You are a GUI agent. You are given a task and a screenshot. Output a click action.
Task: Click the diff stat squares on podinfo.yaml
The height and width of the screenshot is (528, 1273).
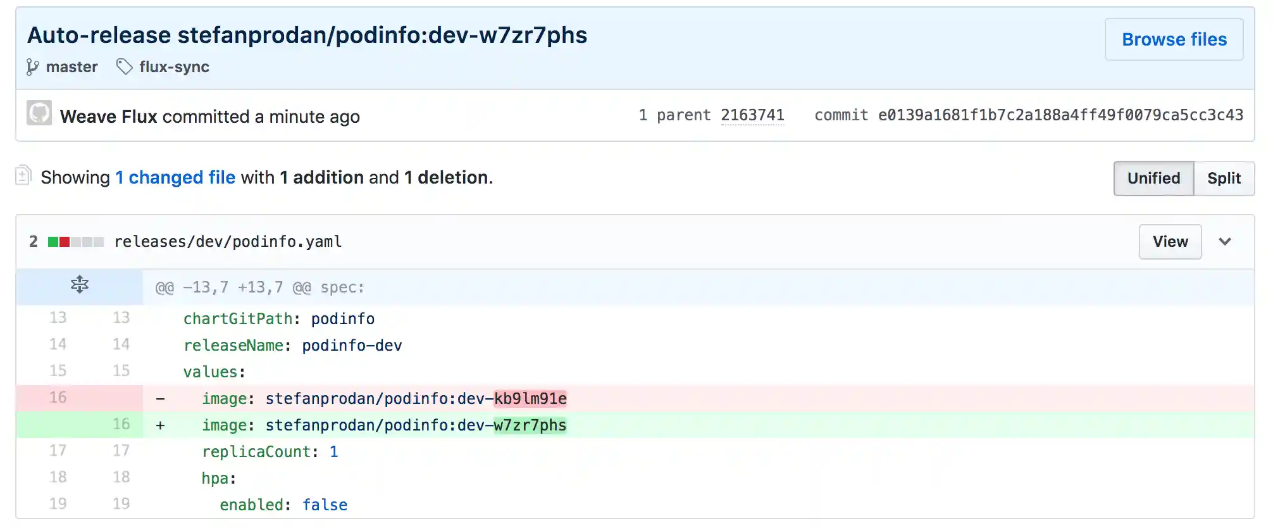[75, 241]
